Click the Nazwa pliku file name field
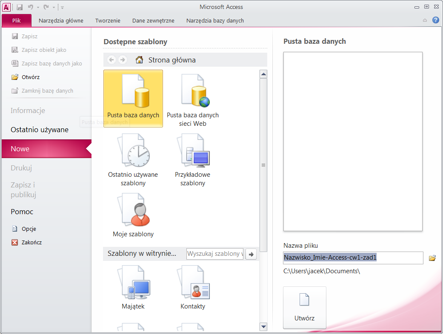 click(353, 258)
